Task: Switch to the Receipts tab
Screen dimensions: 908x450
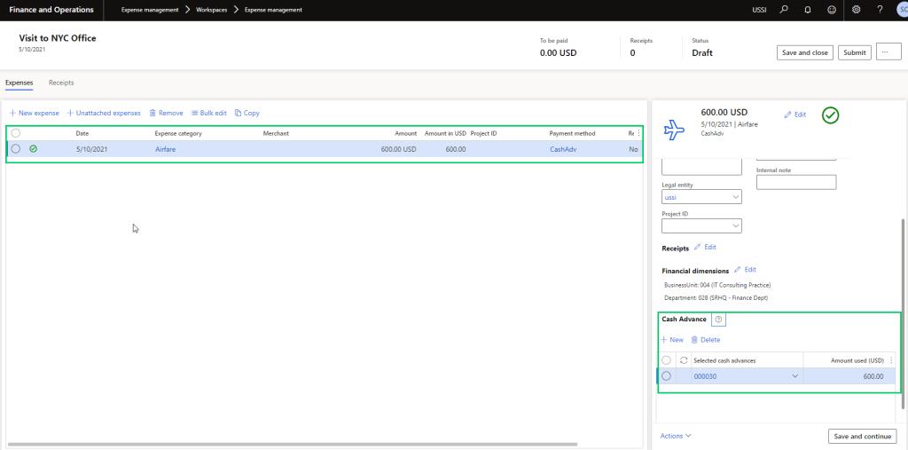Action: click(x=61, y=83)
